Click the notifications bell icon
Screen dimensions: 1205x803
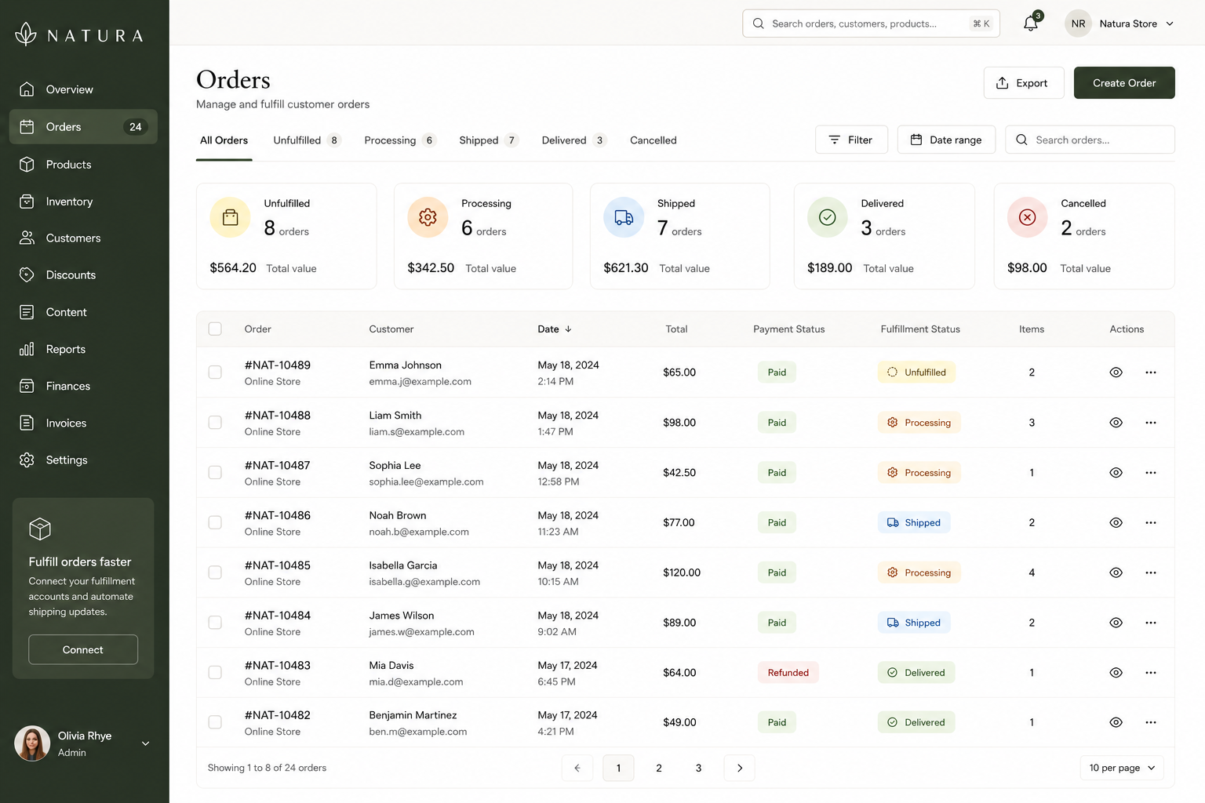click(1031, 24)
